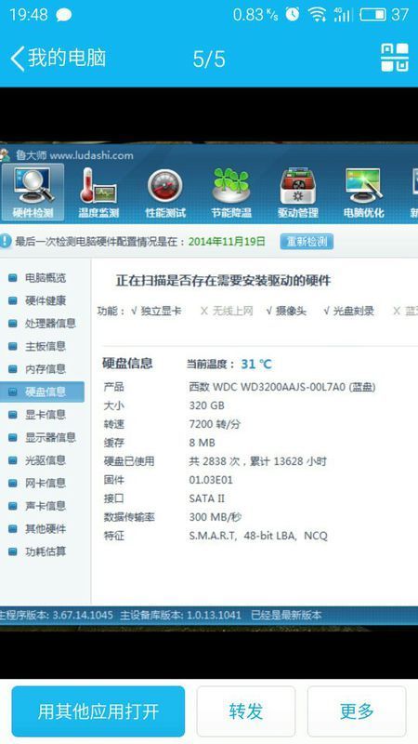This screenshot has height=744, width=418.
Task: Open 性能测试 gauge icon
Action: (x=165, y=193)
